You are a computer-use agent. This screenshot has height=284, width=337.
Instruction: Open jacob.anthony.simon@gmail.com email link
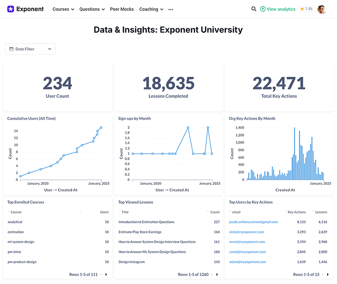(253, 222)
